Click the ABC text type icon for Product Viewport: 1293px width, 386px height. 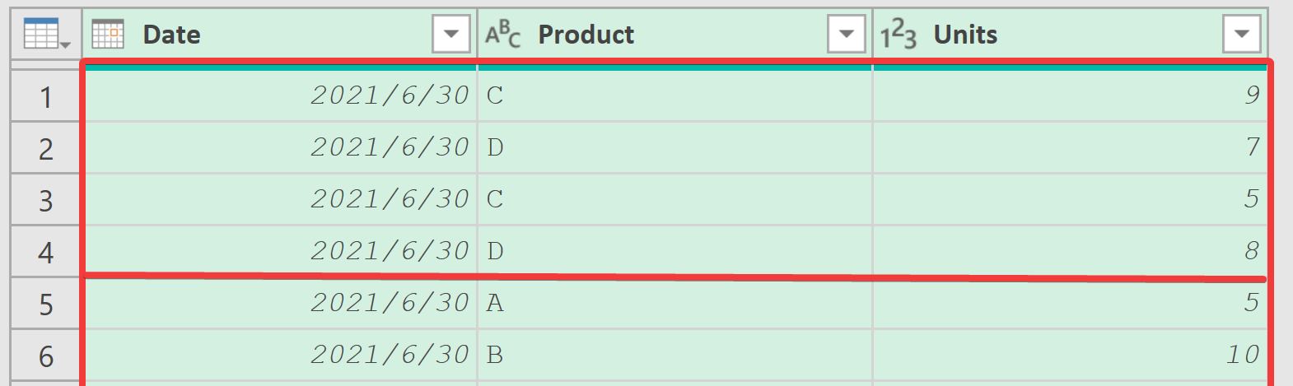pos(502,35)
